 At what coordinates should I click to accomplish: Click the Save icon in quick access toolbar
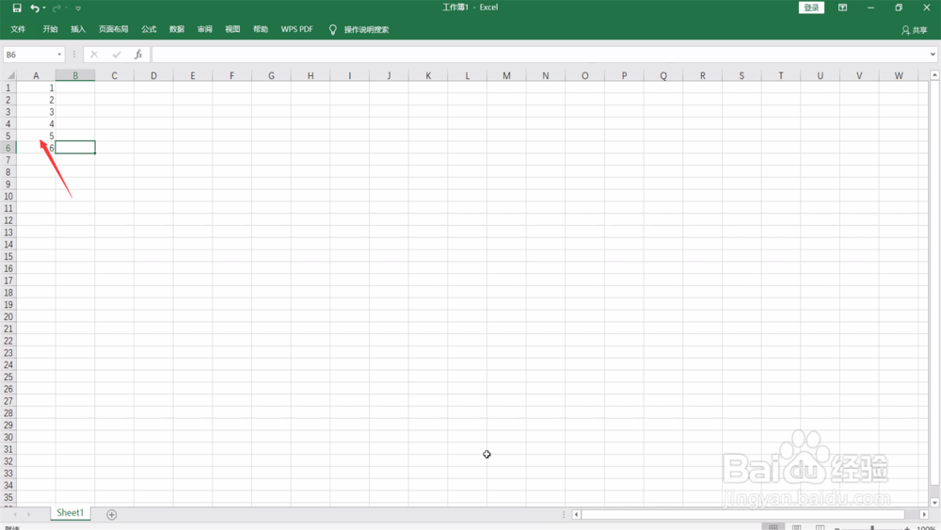(x=17, y=8)
